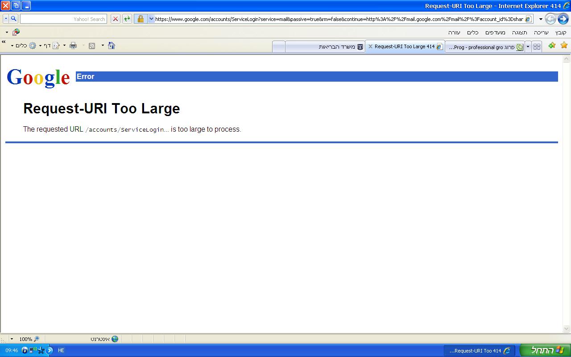Open the Tools (כלים) dropdown arrow
Screen dimensions: 571x357
point(12,46)
